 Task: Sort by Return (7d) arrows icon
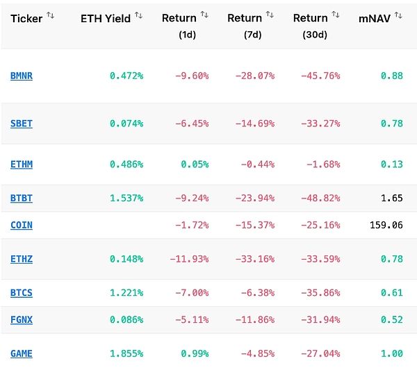(270, 15)
